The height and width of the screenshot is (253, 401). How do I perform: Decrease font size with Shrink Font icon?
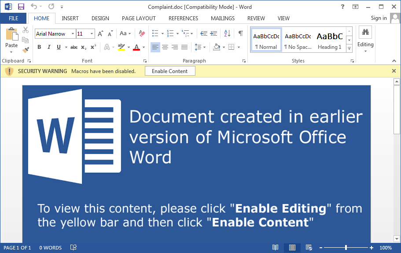pos(110,33)
